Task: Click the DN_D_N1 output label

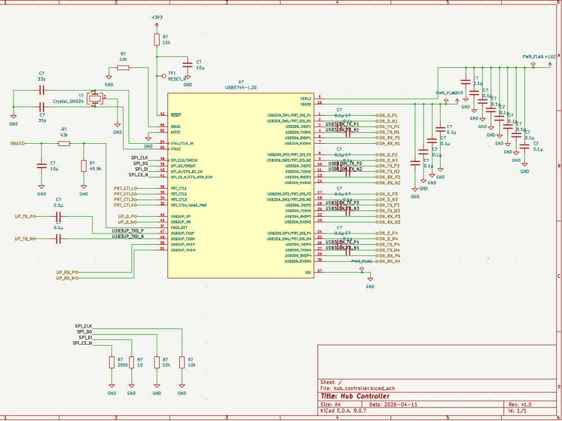Action: pos(387,121)
